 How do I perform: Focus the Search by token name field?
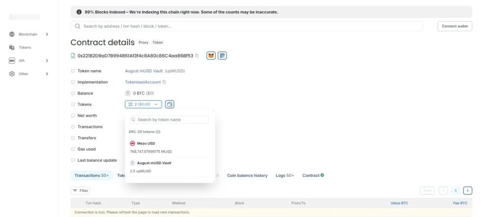168,120
